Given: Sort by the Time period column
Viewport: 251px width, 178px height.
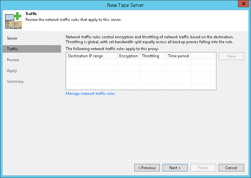Looking at the screenshot, I should (178, 56).
